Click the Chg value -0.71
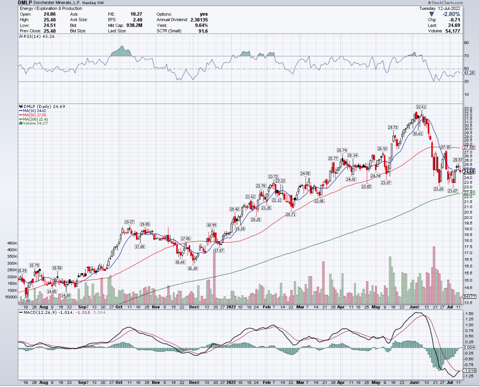The width and height of the screenshot is (479, 387). coord(455,20)
